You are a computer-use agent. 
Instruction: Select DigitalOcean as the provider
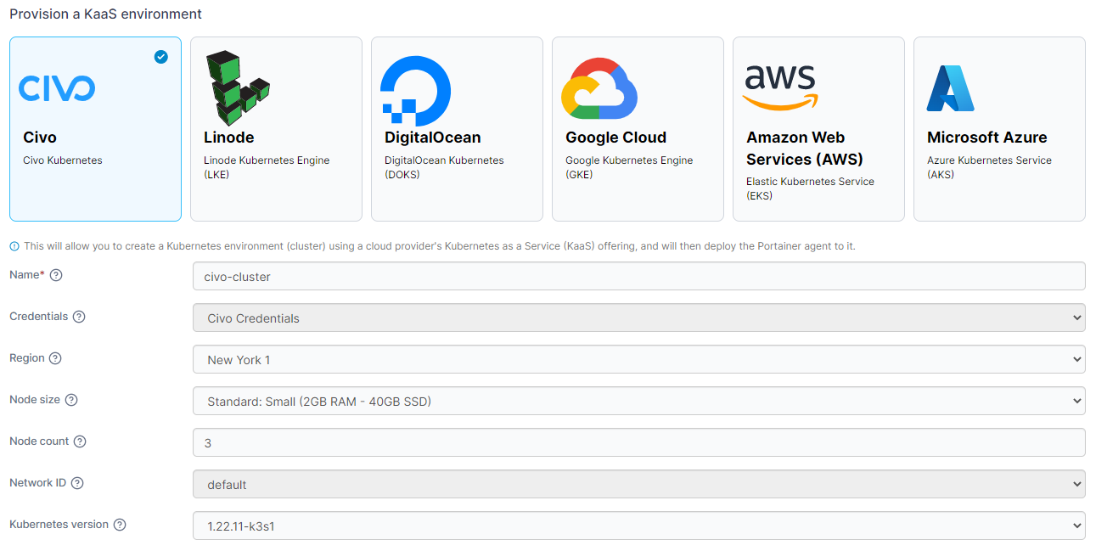tap(457, 127)
